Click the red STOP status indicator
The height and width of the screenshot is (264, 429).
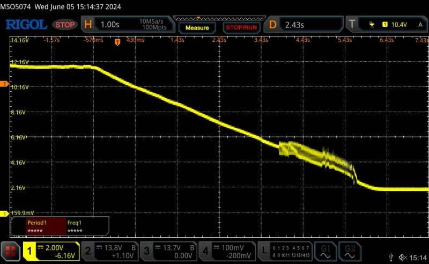coord(65,25)
